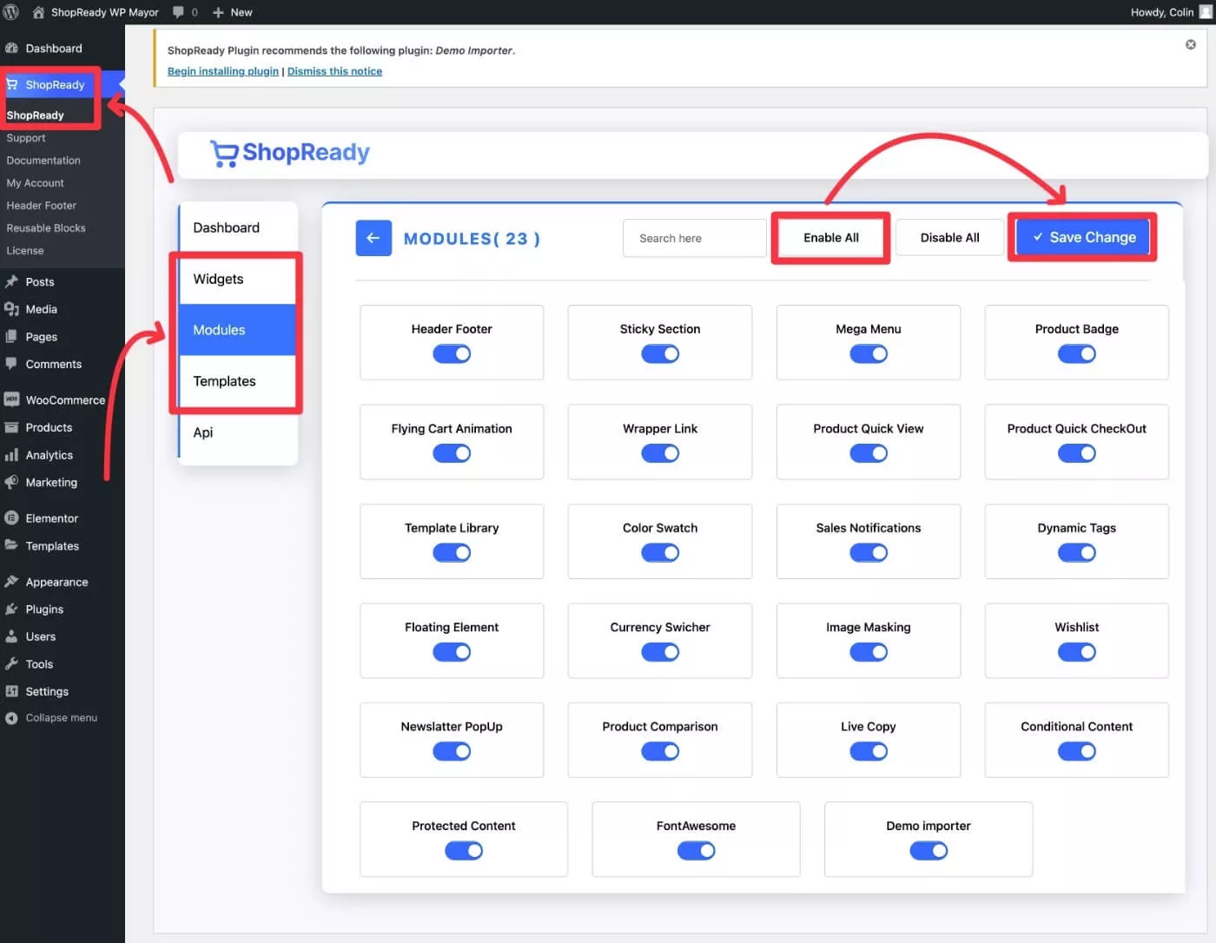The height and width of the screenshot is (943, 1216).
Task: Click the Dismiss this notice link
Action: 334,71
